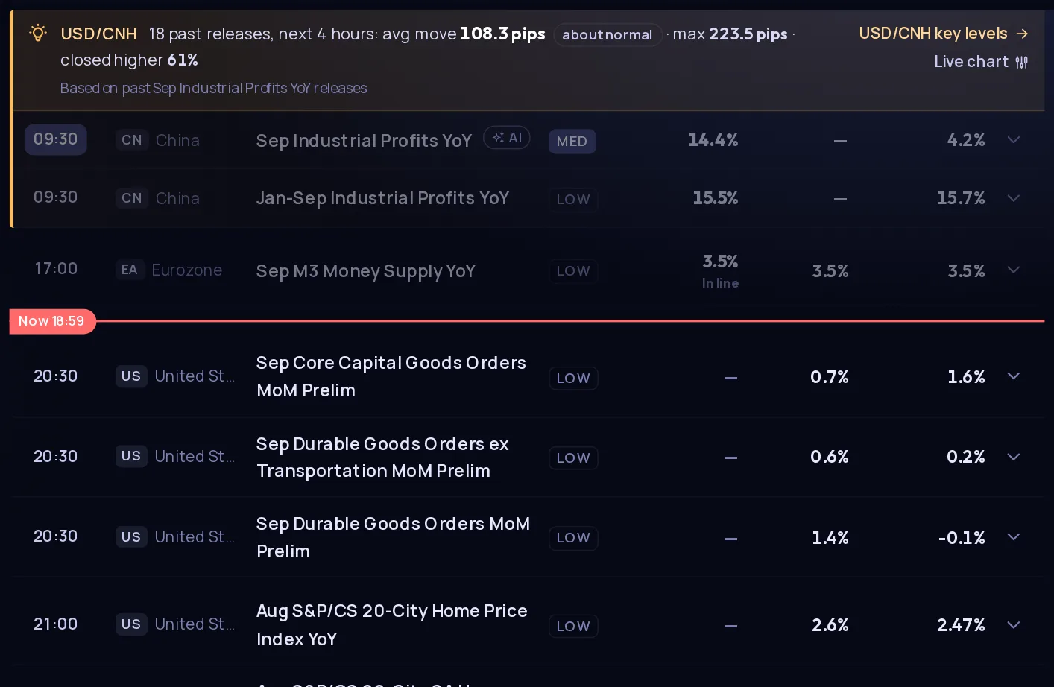1054x687 pixels.
Task: Expand Sep M3 Money Supply YoY row
Action: click(1014, 270)
